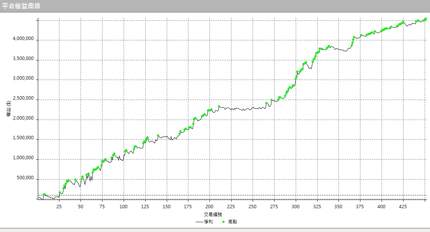
Task: Click the 325 x-axis tick label
Action: (317, 207)
